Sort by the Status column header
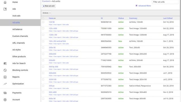This screenshot has width=181, height=102. click(121, 18)
